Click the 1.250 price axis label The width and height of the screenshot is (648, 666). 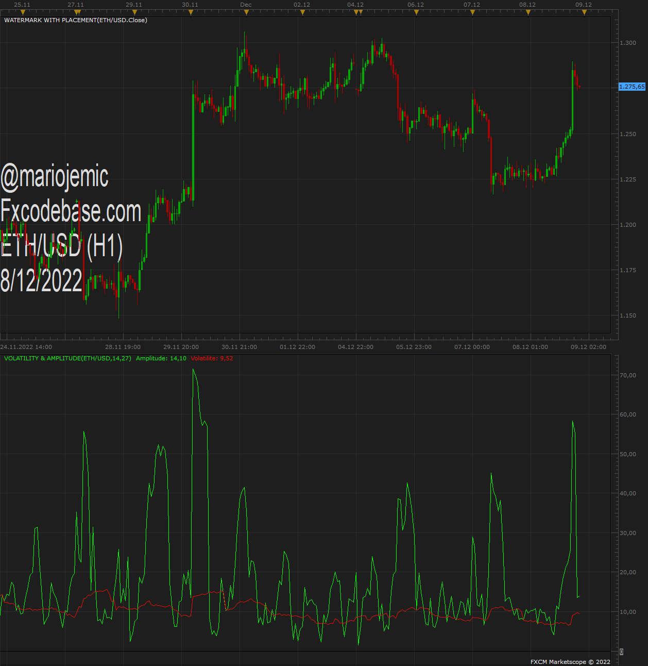click(x=628, y=134)
